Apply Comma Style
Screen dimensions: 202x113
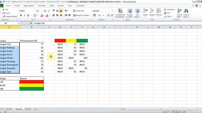coord(103,15)
